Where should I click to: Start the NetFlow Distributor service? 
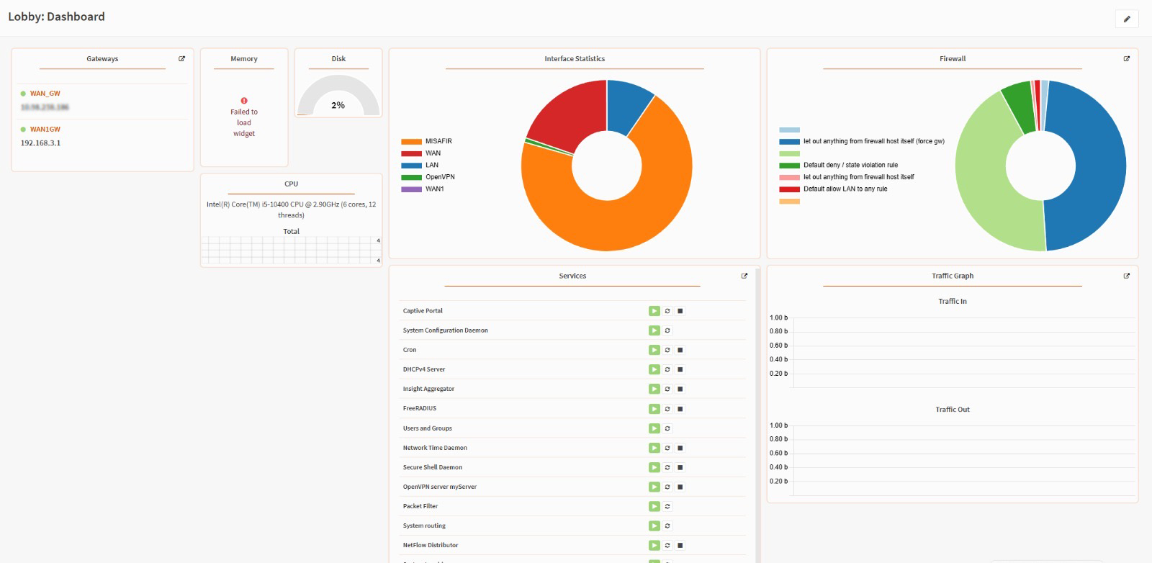coord(654,545)
